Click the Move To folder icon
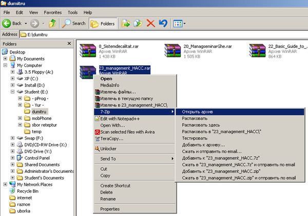 (126, 24)
